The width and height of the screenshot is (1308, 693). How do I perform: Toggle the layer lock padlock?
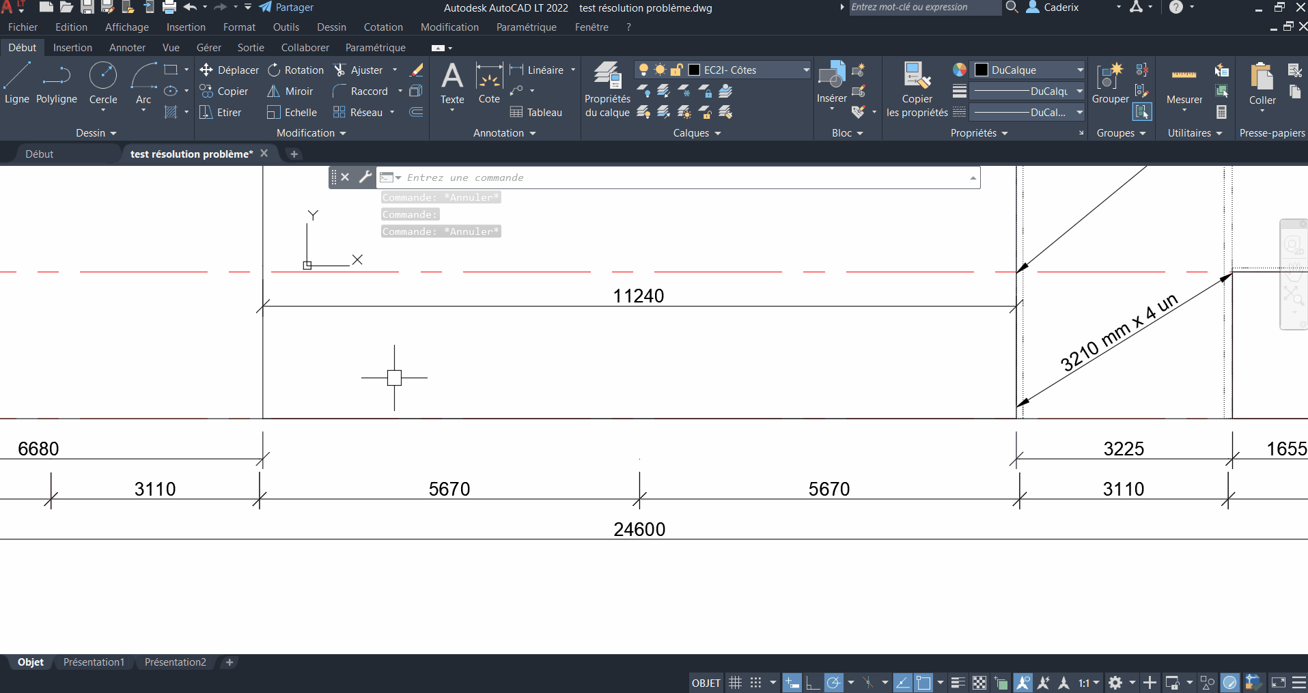click(676, 69)
